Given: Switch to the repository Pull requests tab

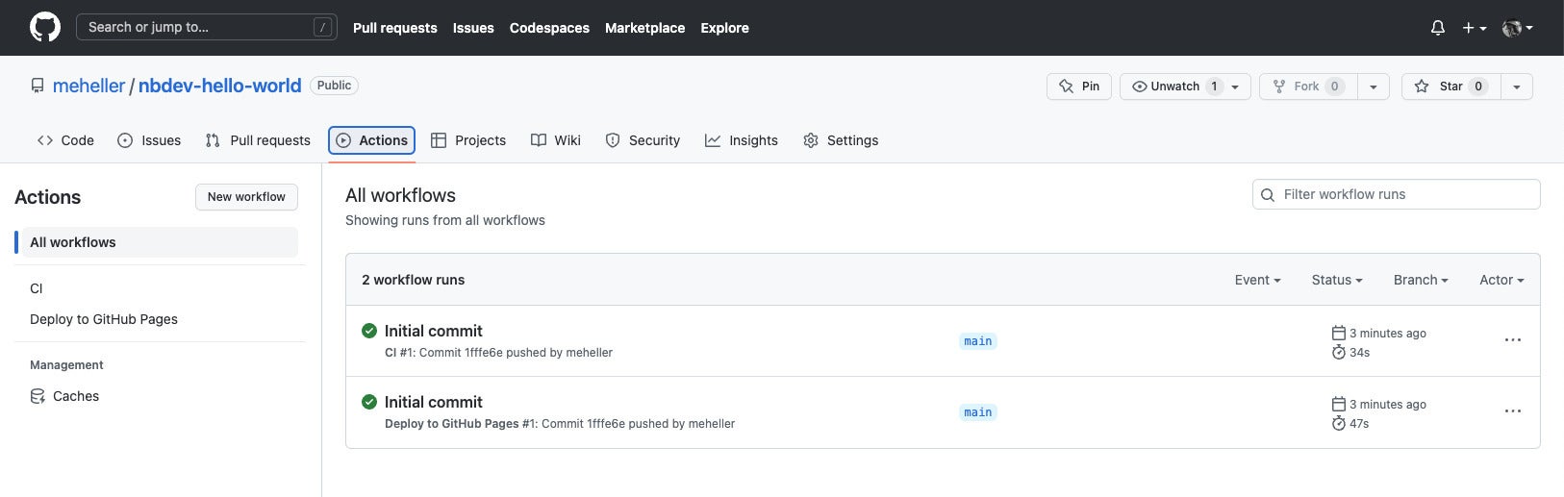Looking at the screenshot, I should click(x=258, y=140).
